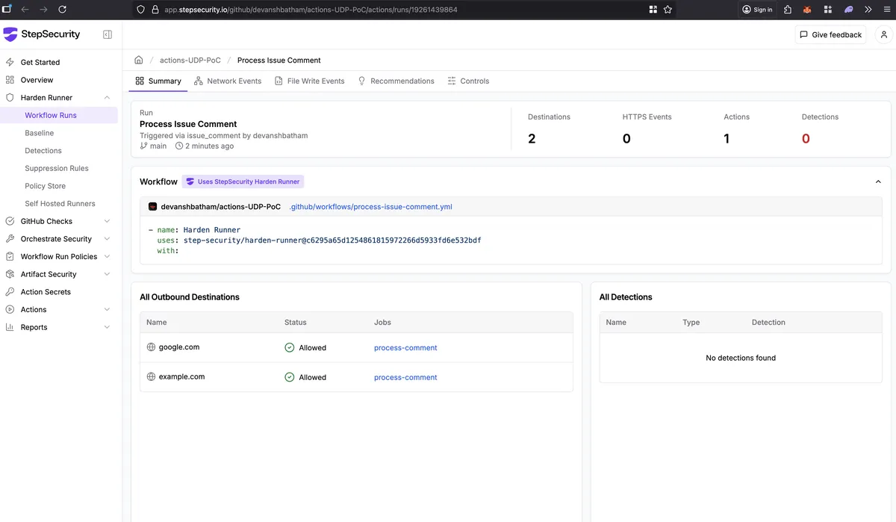The height and width of the screenshot is (522, 896).
Task: Open actions-UDP-PoC breadcrumb link
Action: point(190,60)
